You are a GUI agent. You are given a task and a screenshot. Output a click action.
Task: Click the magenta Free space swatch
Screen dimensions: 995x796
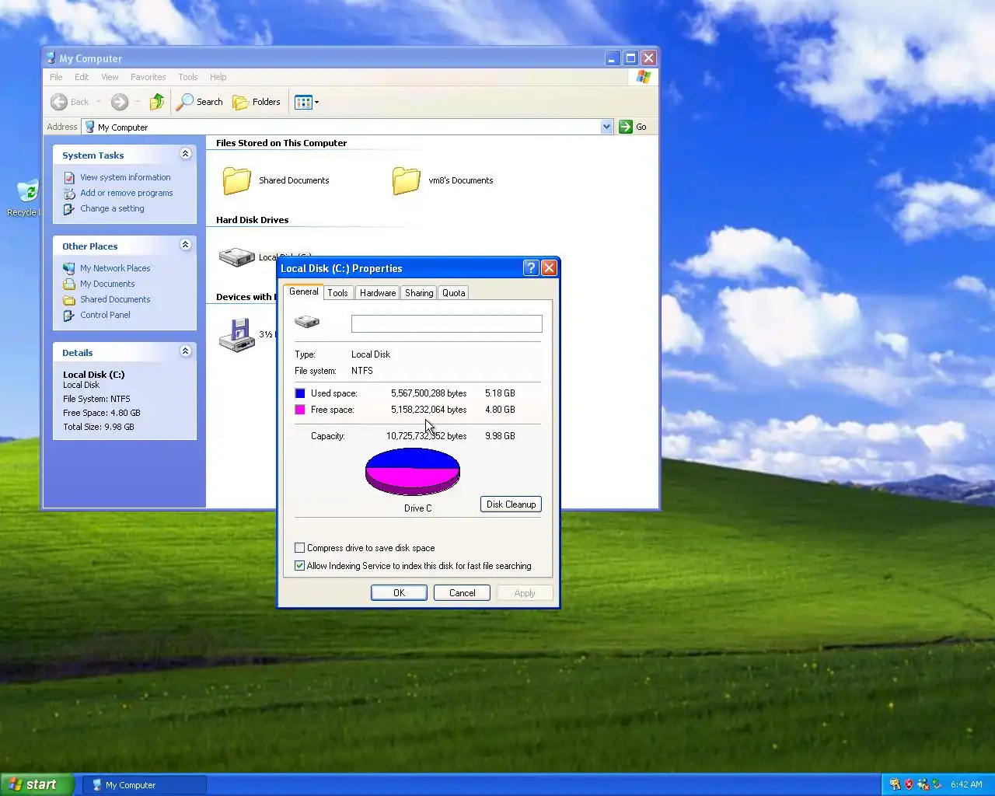pos(300,410)
